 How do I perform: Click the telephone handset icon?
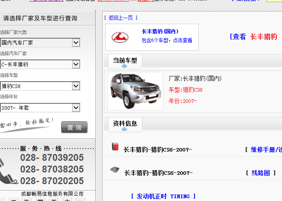8,171
